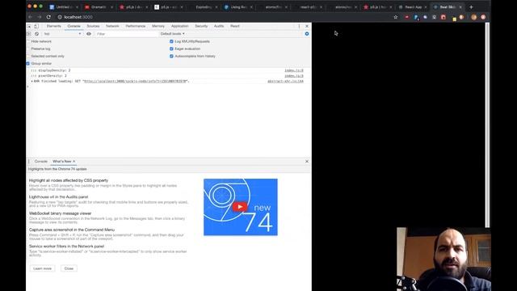Switch to the Elements tab
Screen dimensions: 517x291
click(54, 26)
